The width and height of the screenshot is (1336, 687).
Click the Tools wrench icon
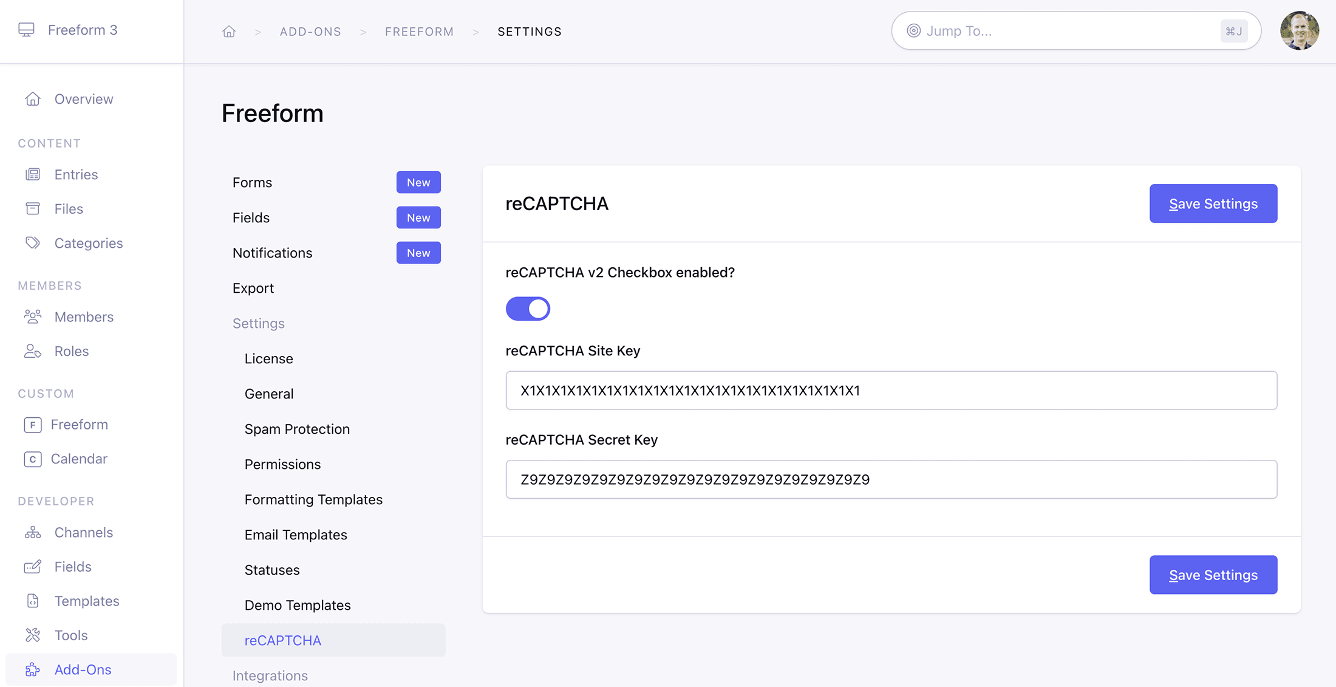click(33, 635)
